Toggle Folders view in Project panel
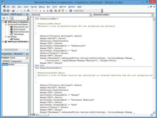Viewport: 157px width, 118px height. point(11,18)
